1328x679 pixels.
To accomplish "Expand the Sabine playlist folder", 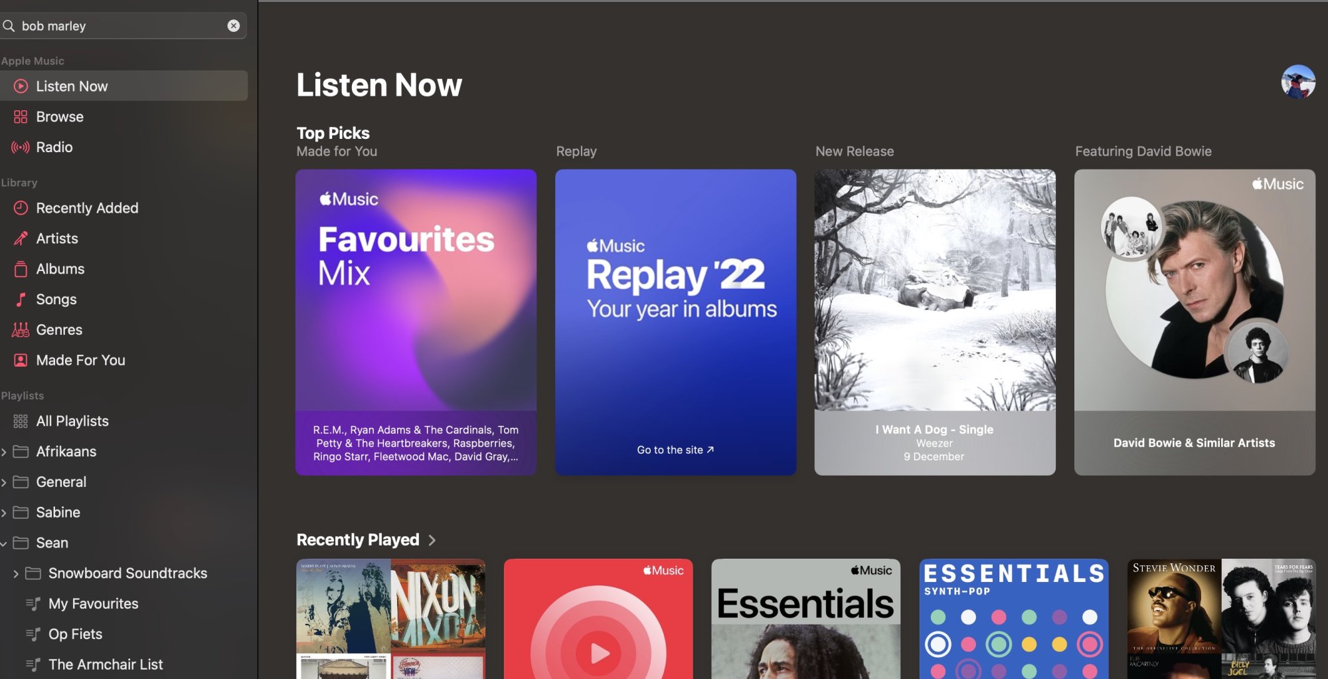I will (4, 513).
